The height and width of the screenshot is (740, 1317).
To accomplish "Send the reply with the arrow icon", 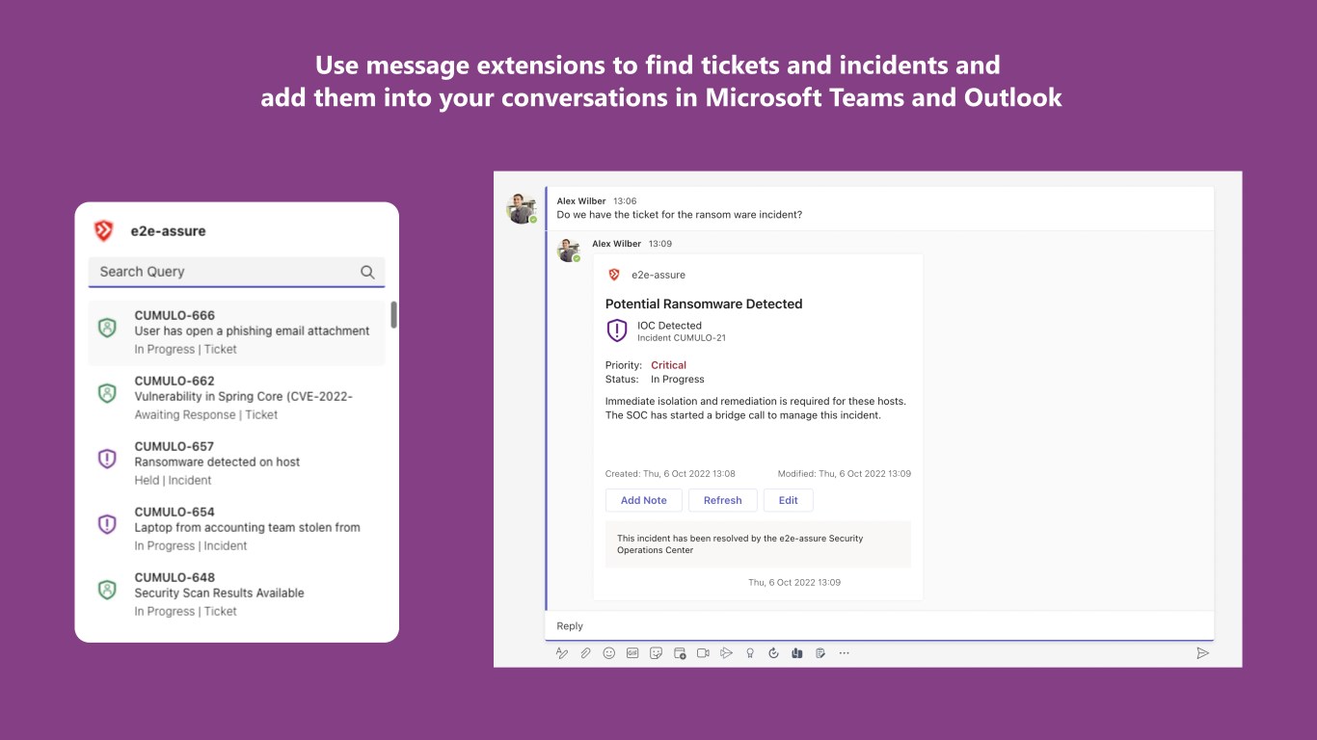I will point(1202,653).
